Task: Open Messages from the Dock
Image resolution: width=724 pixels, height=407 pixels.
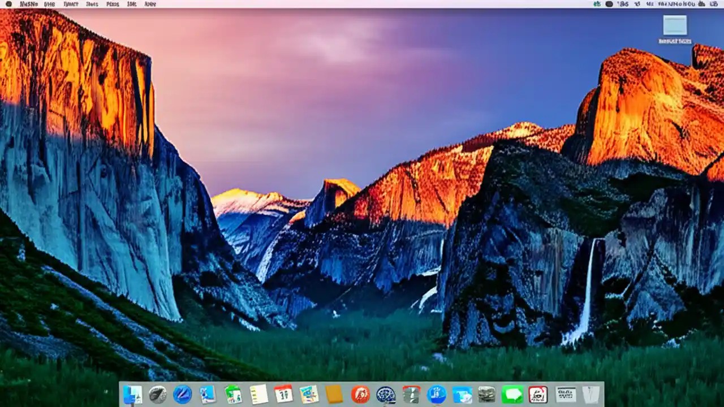Action: pos(514,393)
